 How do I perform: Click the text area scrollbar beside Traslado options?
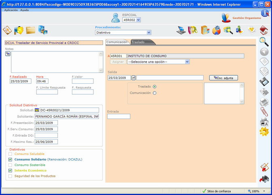[242, 93]
